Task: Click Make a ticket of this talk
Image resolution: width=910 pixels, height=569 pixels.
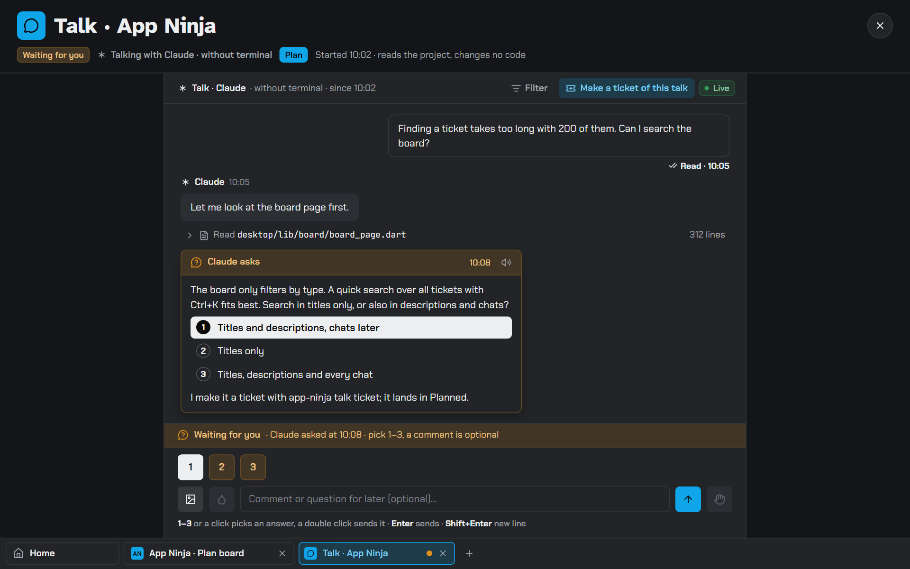Action: [x=627, y=88]
